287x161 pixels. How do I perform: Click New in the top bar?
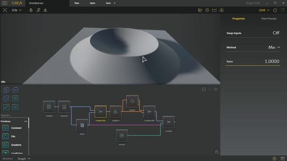tap(77, 3)
